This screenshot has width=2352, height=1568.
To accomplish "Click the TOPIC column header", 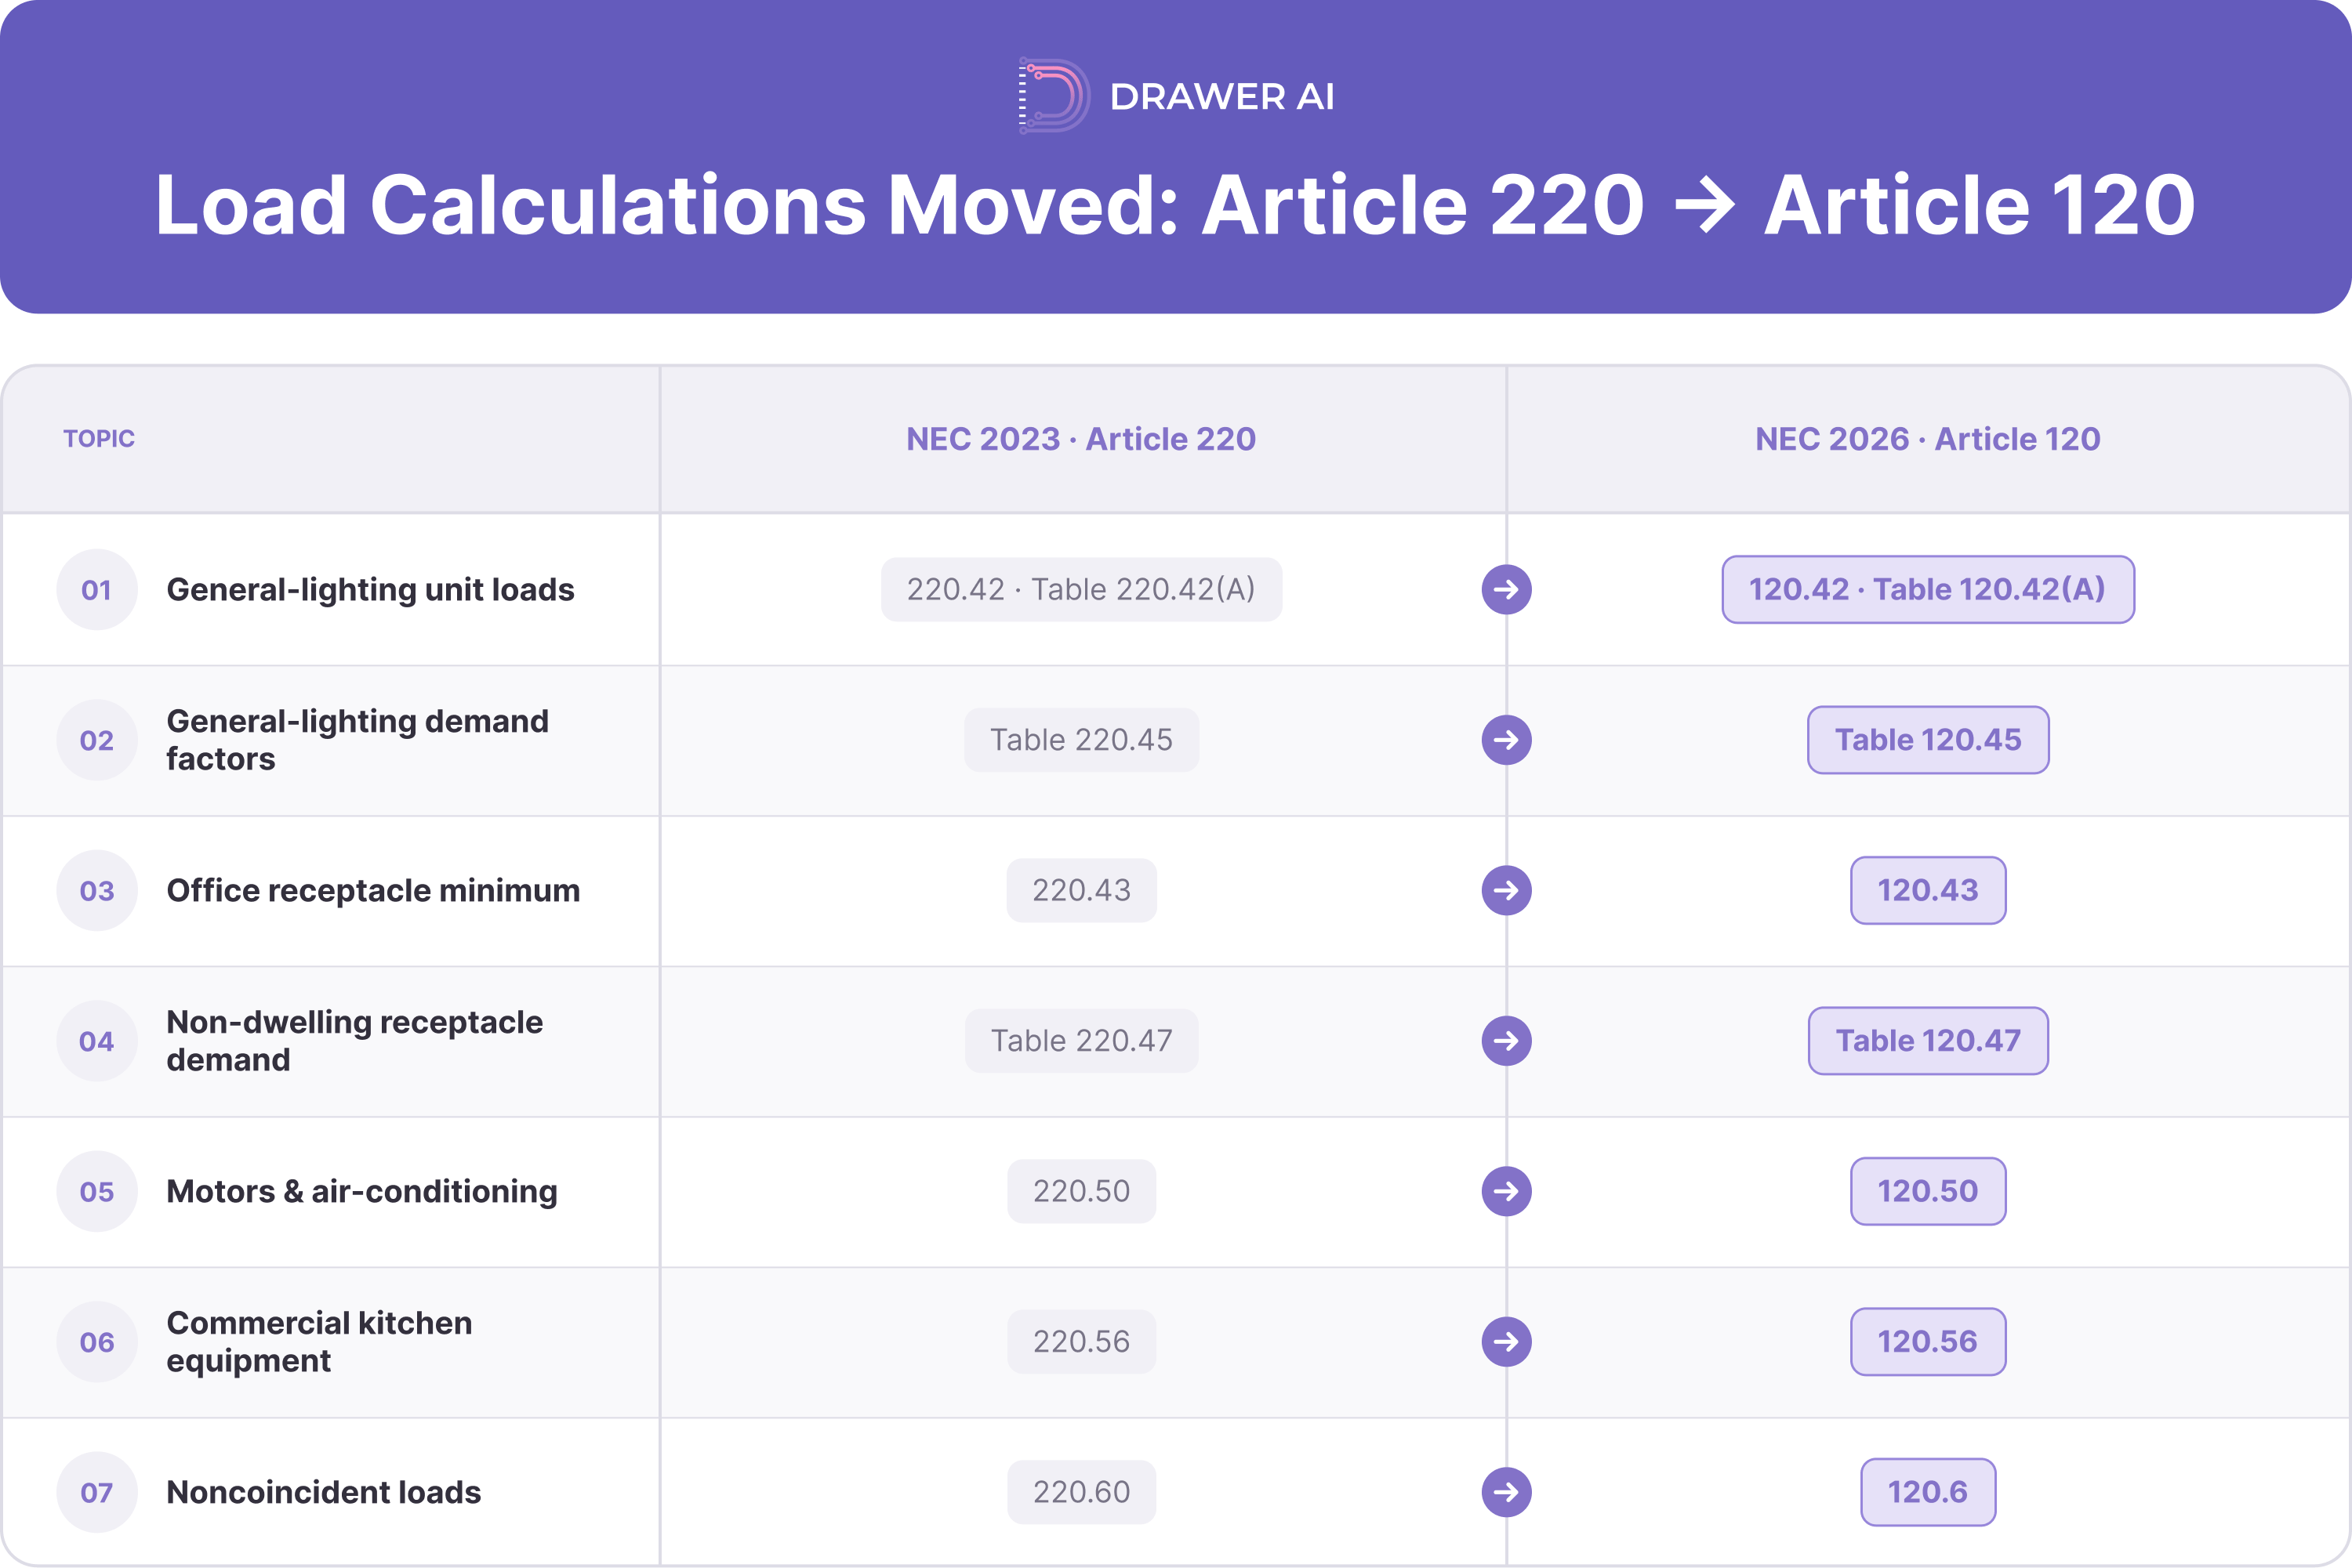I will [x=99, y=439].
